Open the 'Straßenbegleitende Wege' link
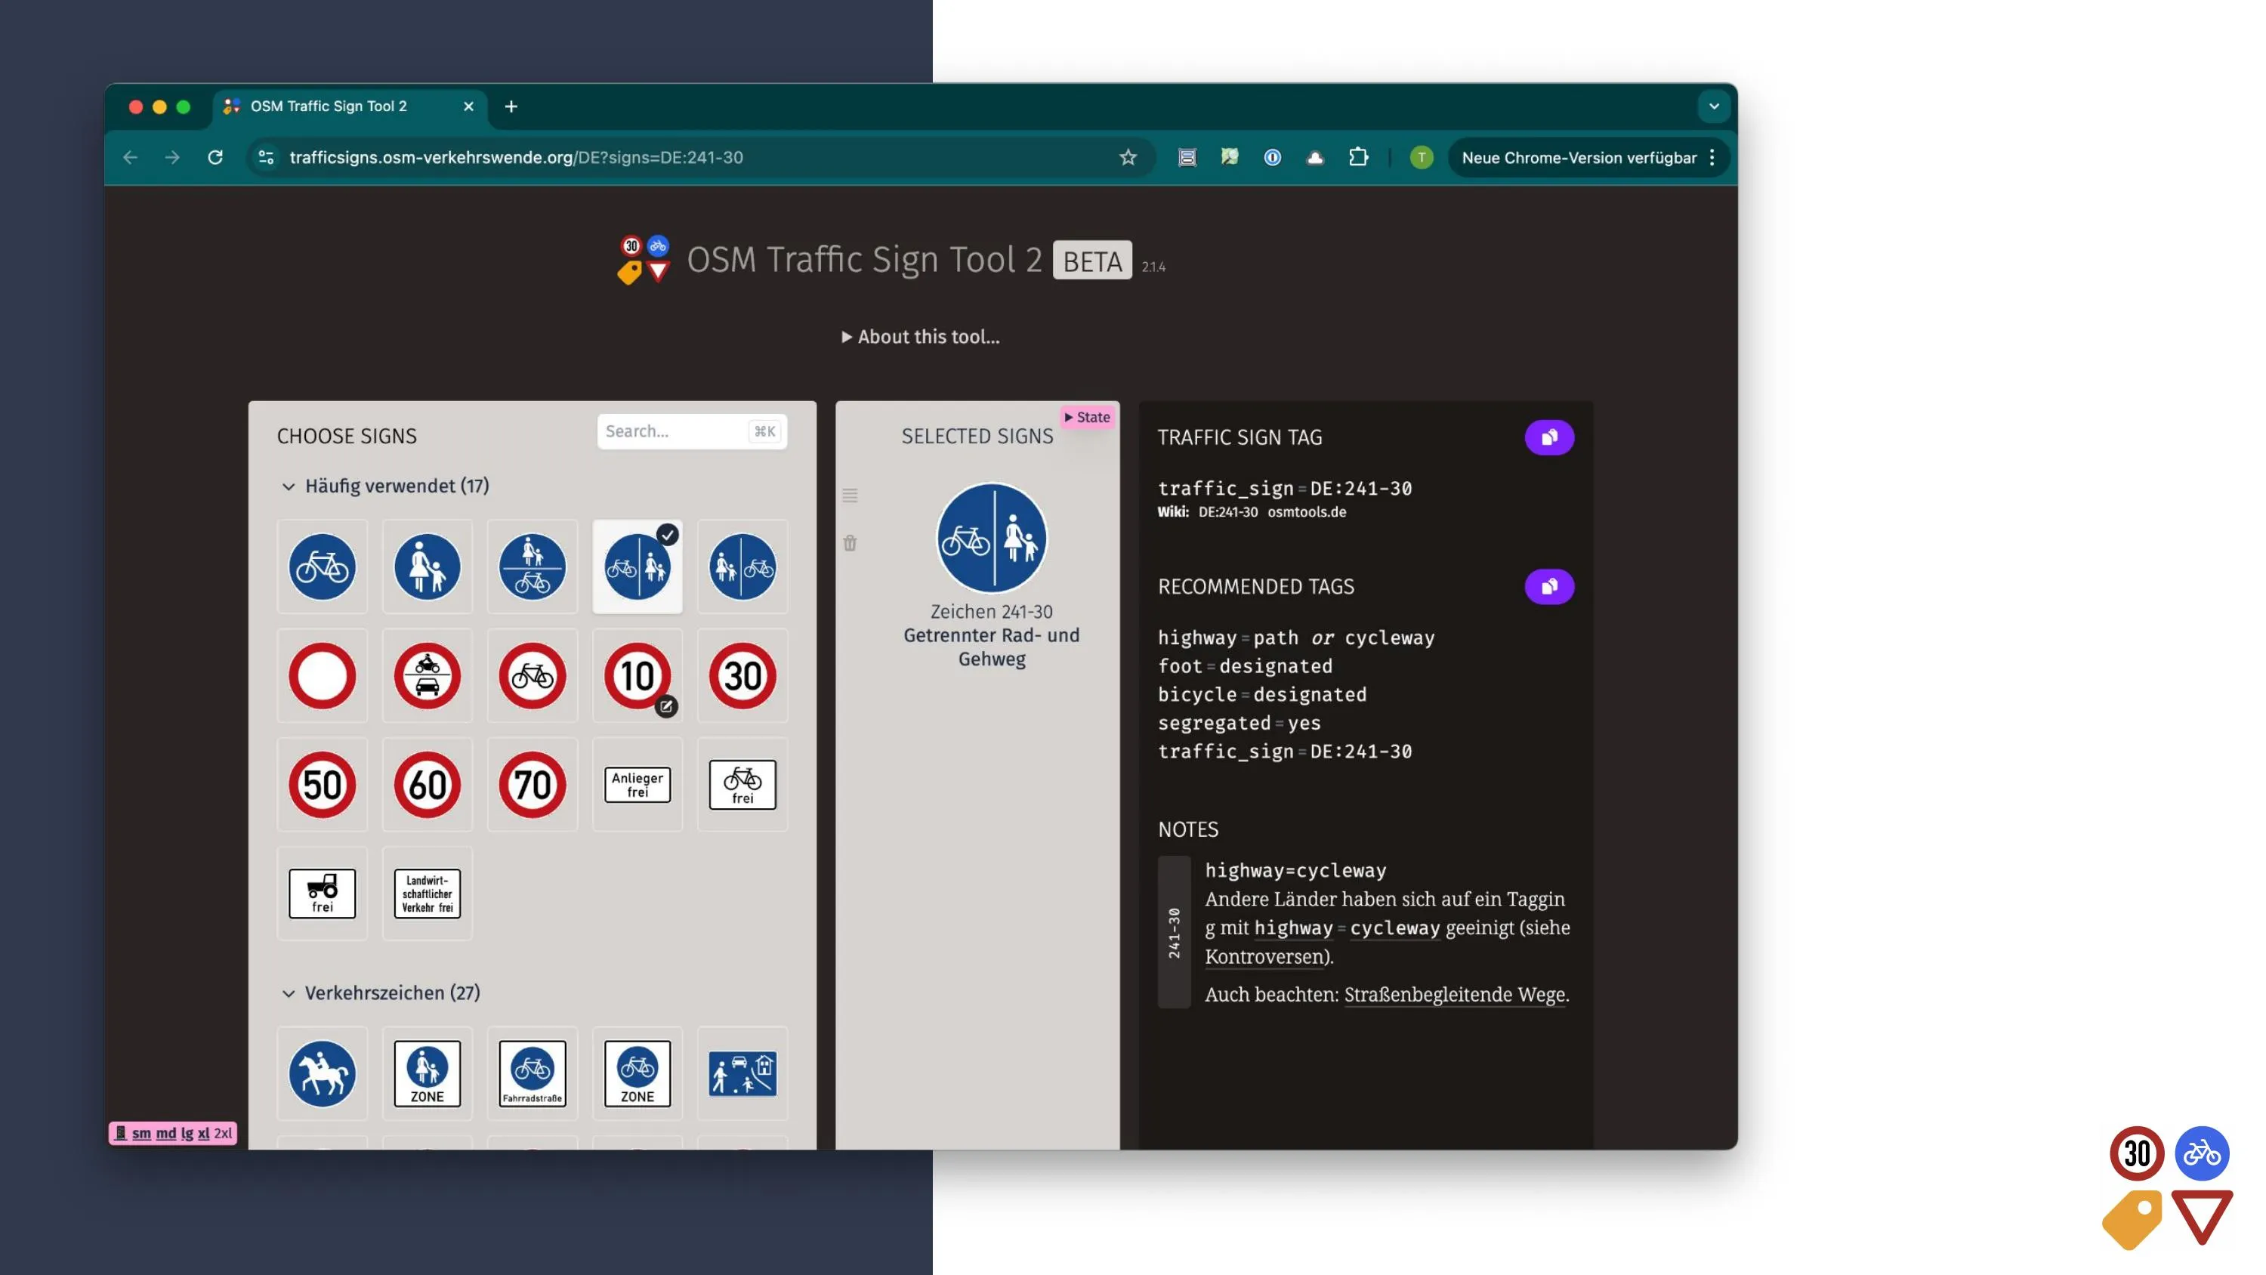This screenshot has width=2266, height=1275. 1454,994
